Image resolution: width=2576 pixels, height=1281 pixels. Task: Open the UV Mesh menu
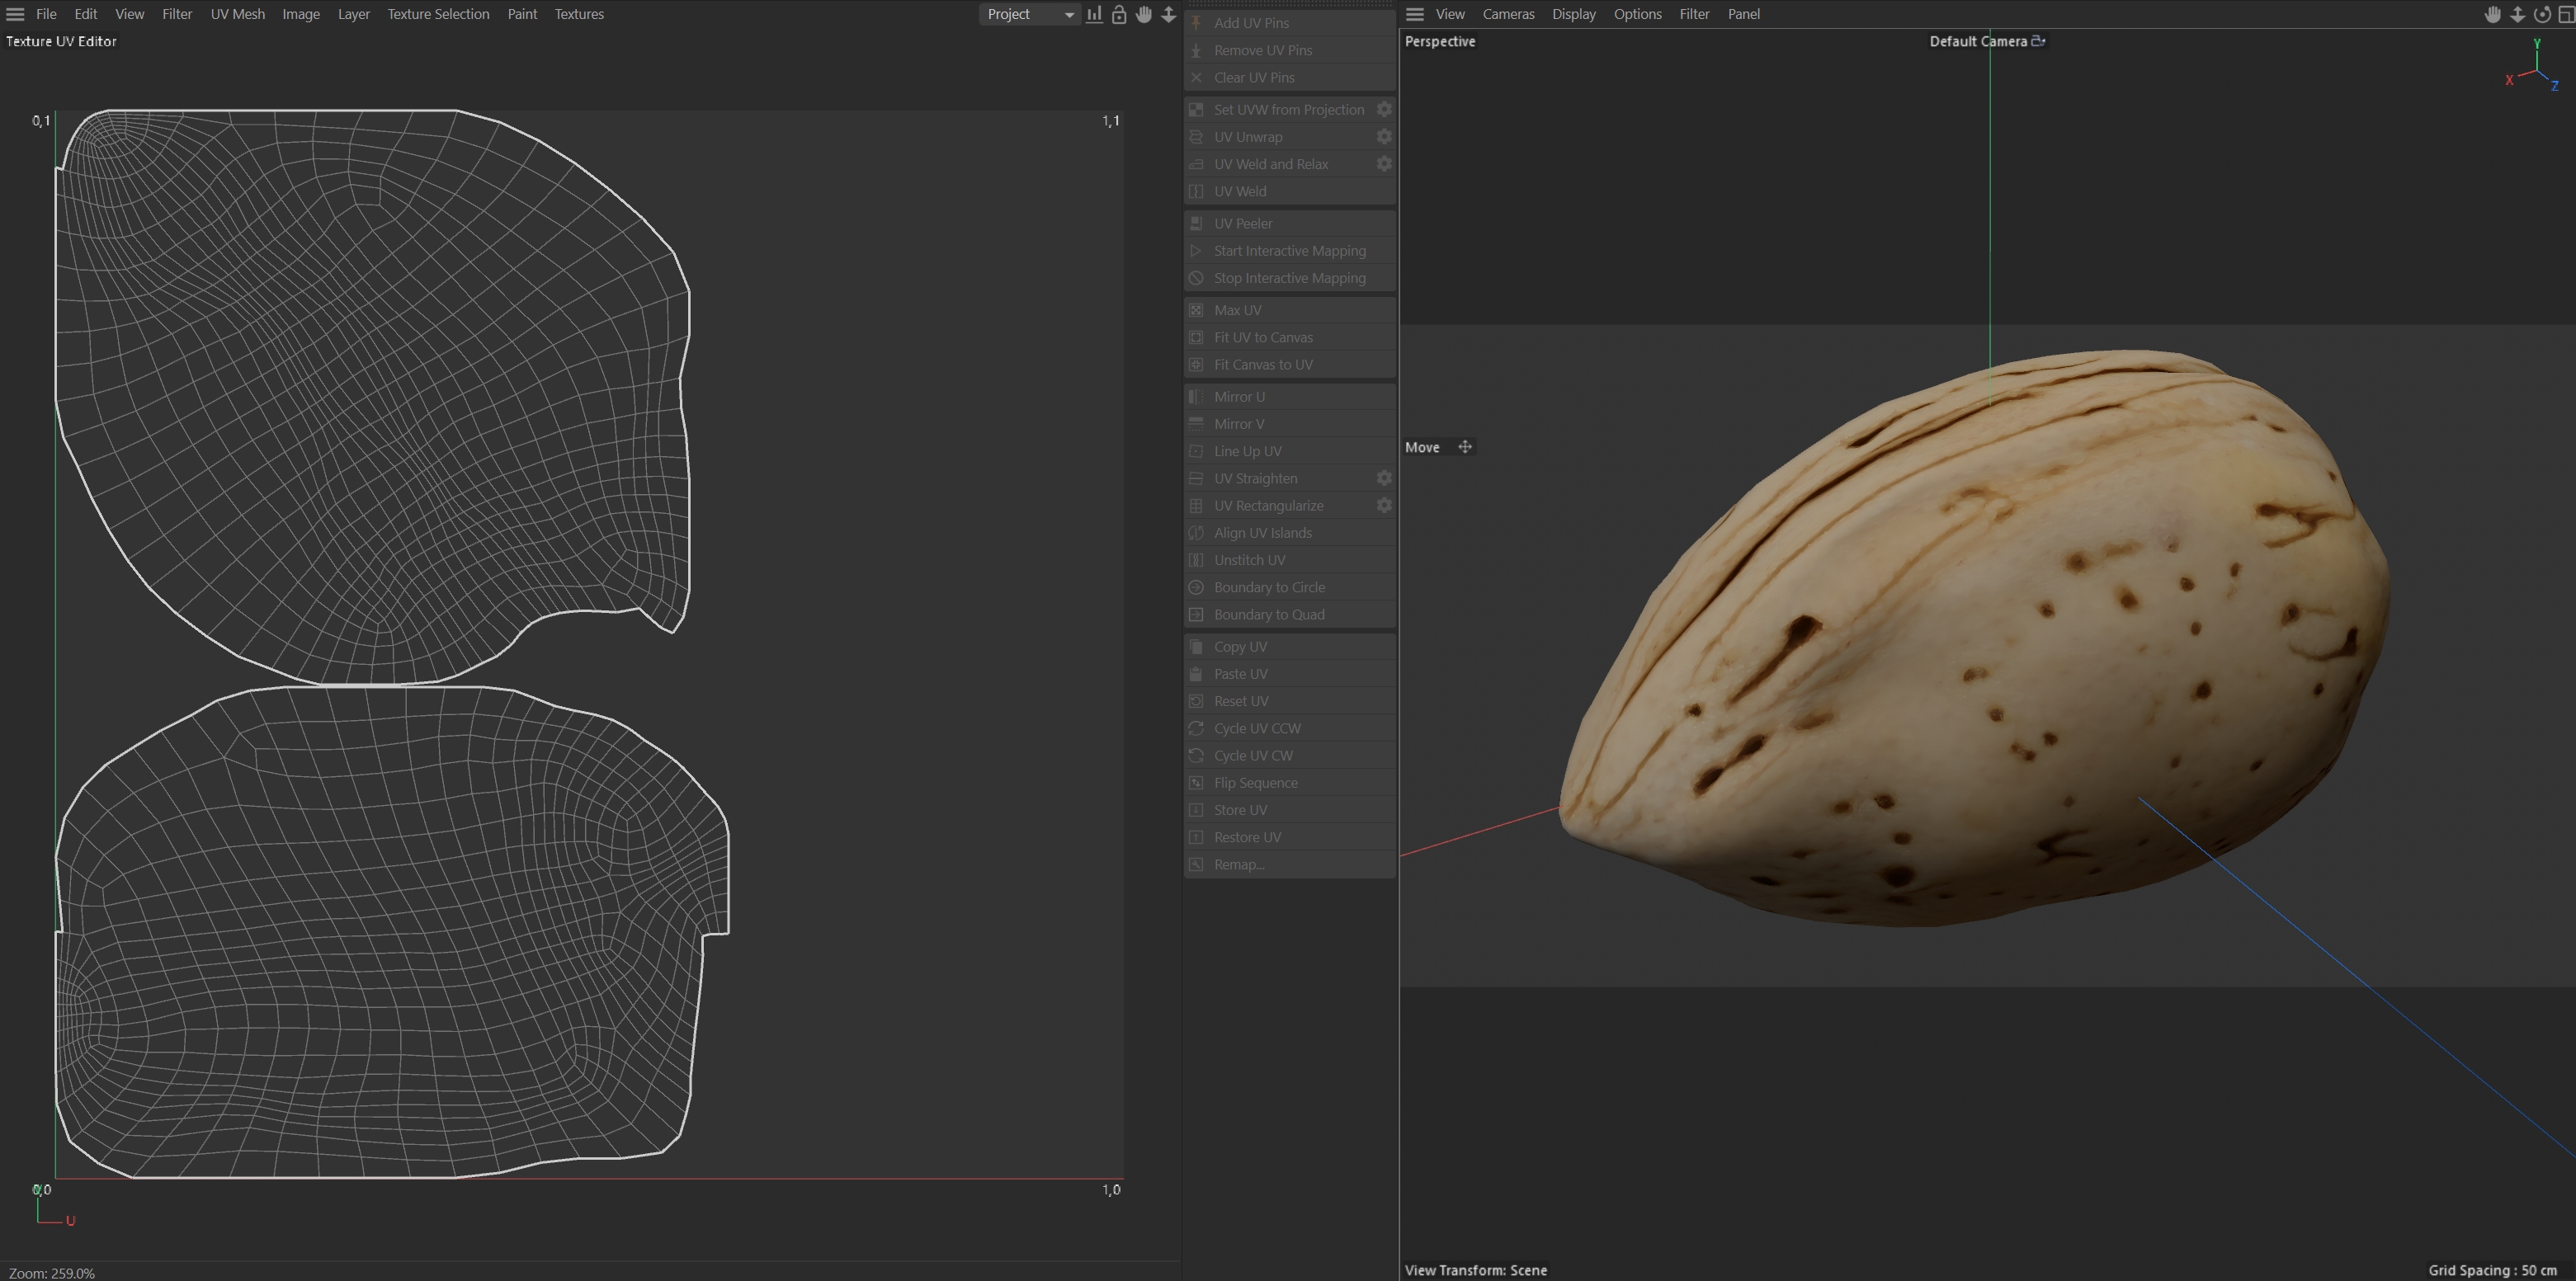tap(237, 14)
